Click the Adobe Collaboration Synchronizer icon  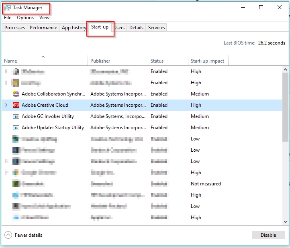tap(16, 94)
